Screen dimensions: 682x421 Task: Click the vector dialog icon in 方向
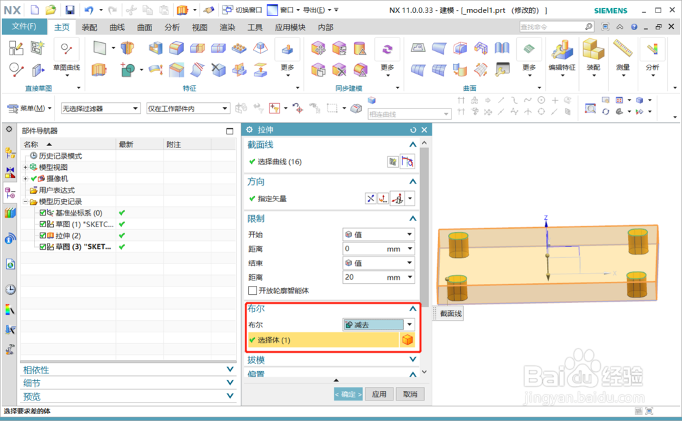(x=383, y=199)
